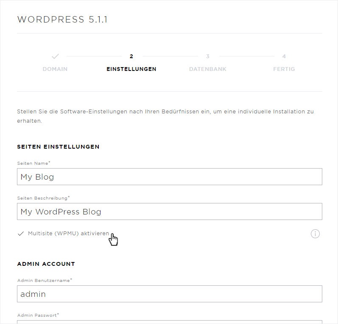Screen dimensions: 338x324
Task: Click the Admin Passwort label
Action: click(x=38, y=315)
